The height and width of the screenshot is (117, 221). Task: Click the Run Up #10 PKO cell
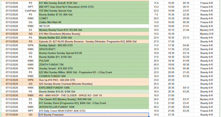click(x=94, y=80)
